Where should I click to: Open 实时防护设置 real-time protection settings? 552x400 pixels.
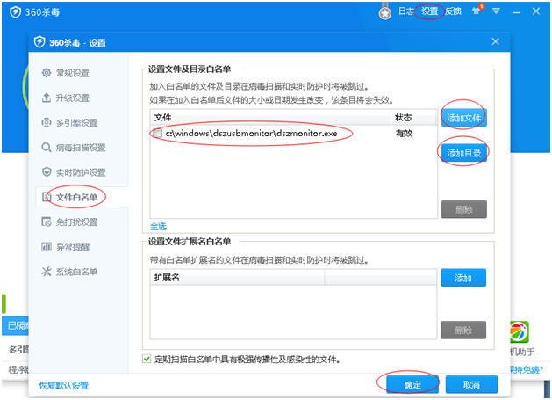tap(79, 171)
